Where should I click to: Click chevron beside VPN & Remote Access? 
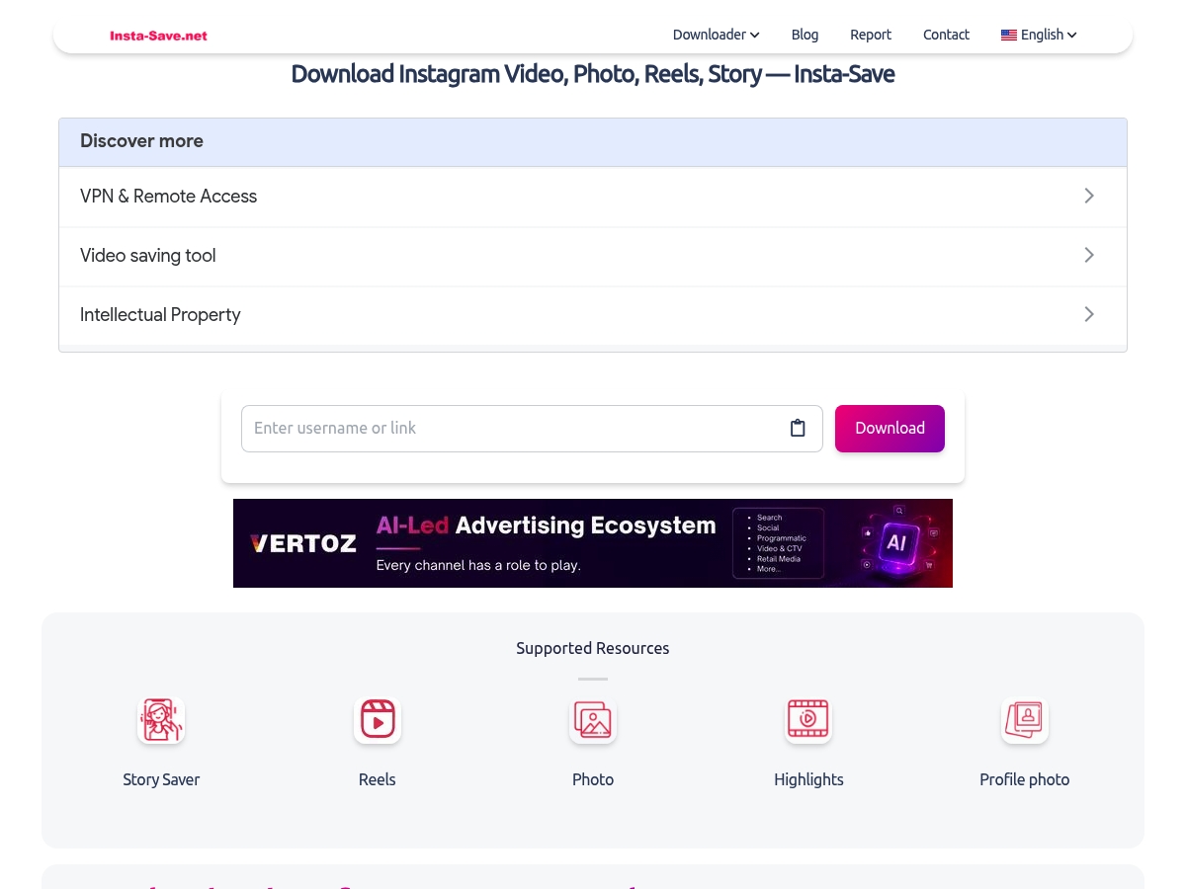[x=1089, y=196]
